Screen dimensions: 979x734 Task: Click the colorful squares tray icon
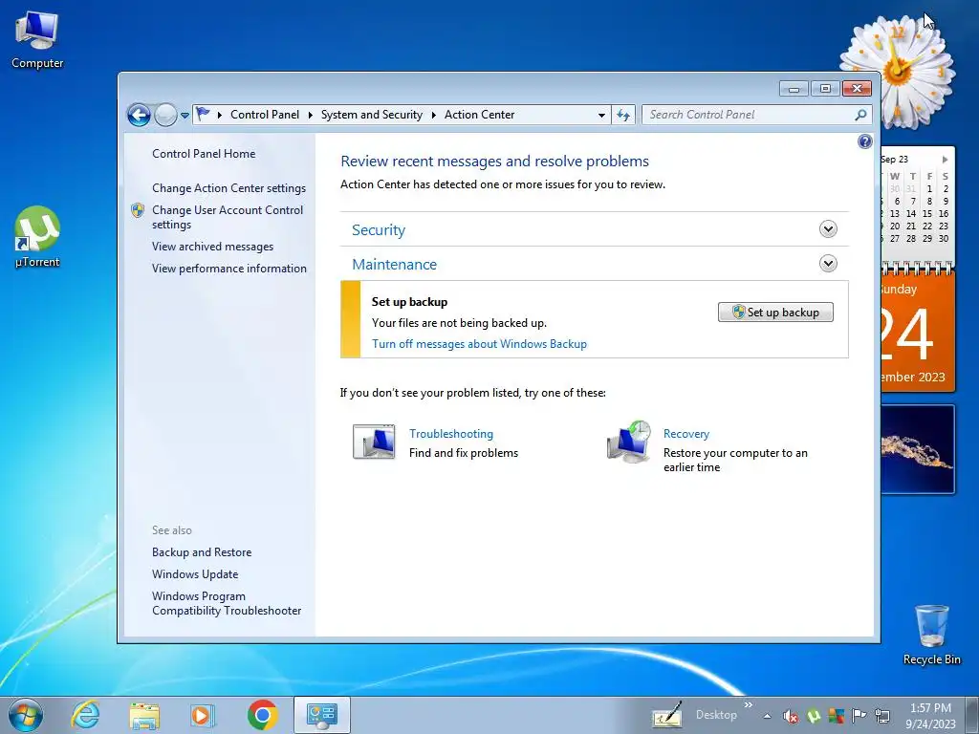836,717
